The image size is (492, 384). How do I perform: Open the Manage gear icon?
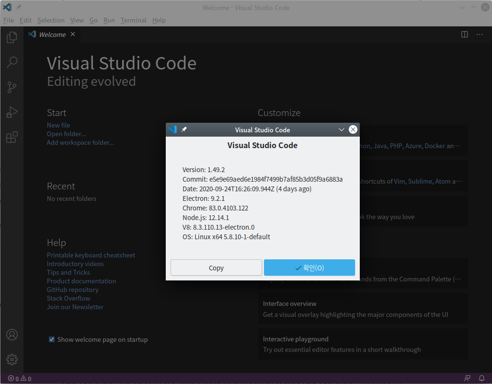tap(12, 360)
